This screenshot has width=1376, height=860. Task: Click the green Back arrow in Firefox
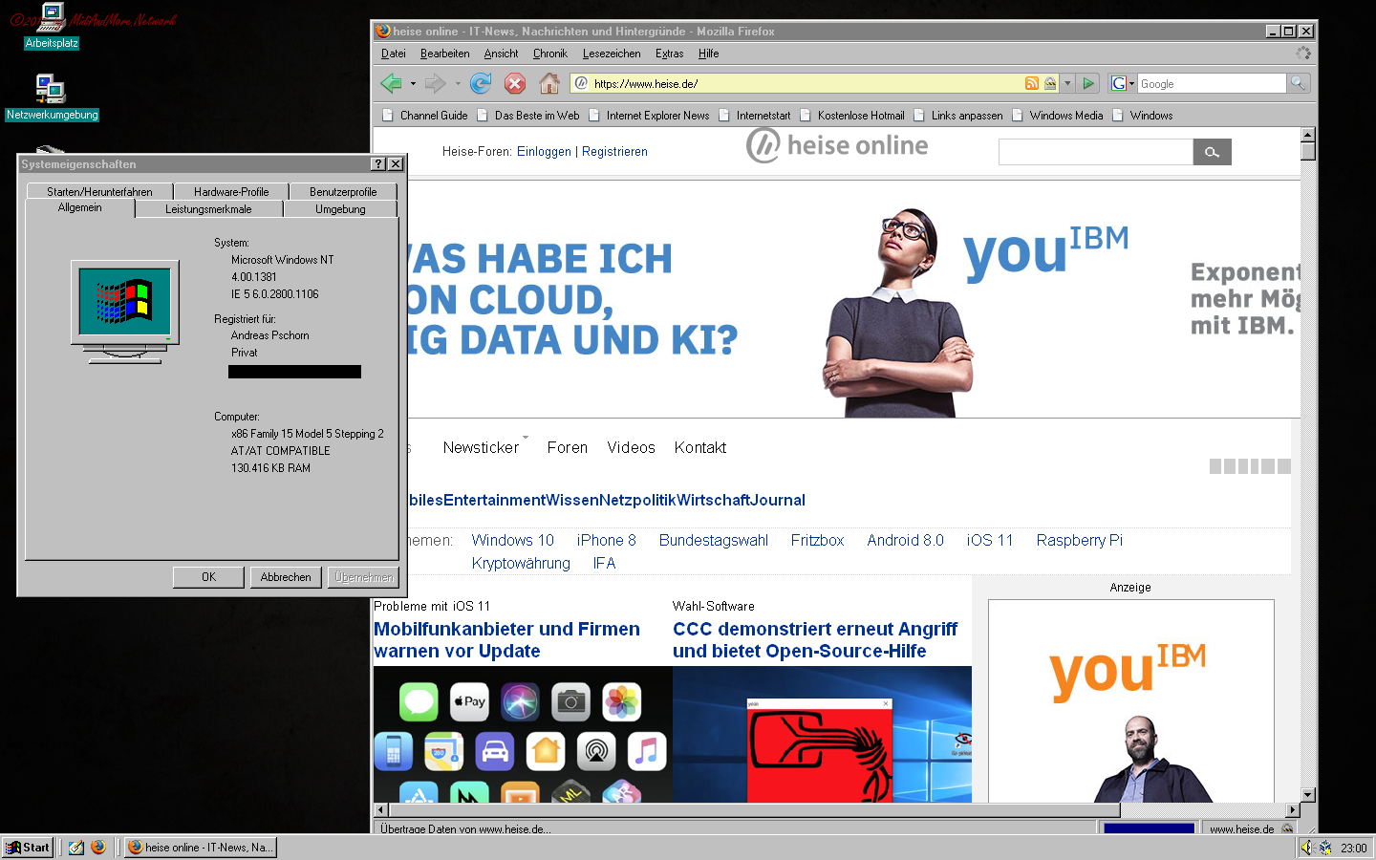[x=391, y=83]
